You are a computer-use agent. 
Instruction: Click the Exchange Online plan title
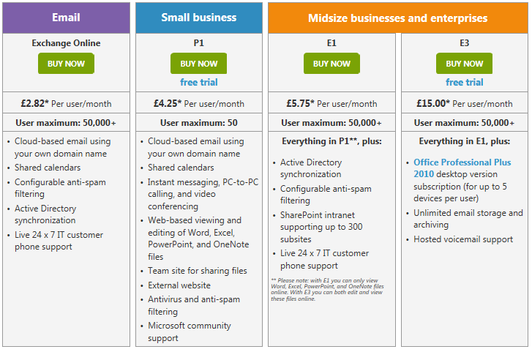tap(66, 43)
